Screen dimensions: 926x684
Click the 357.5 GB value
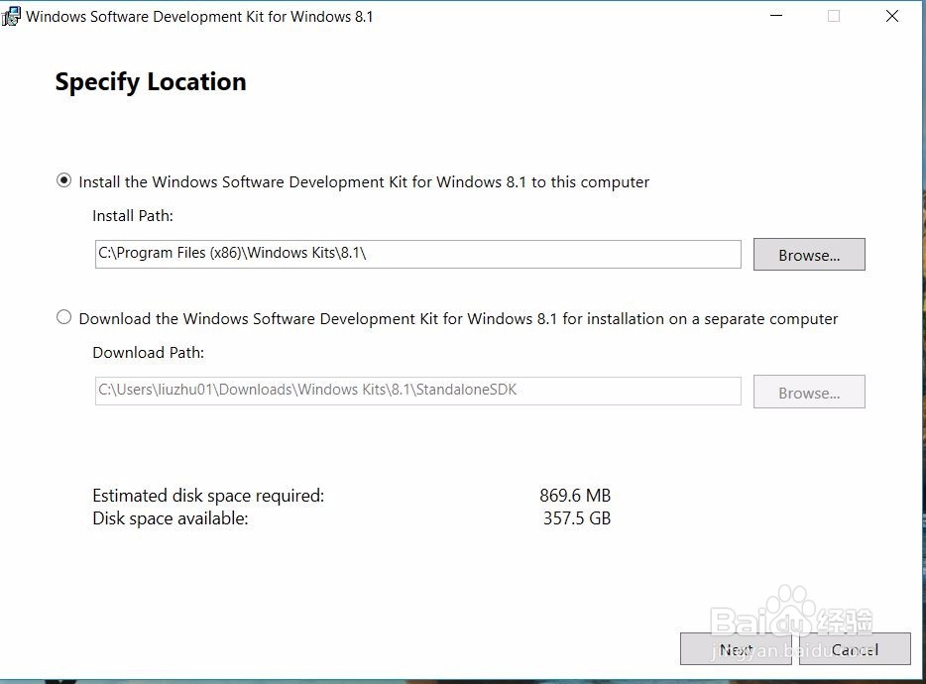tap(577, 518)
